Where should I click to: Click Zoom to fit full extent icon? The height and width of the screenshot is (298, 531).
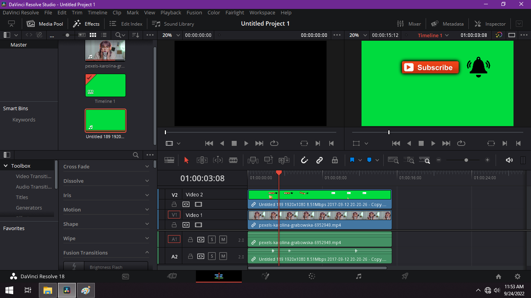[393, 160]
